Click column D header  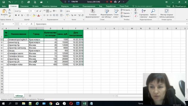pyautogui.click(x=51, y=28)
